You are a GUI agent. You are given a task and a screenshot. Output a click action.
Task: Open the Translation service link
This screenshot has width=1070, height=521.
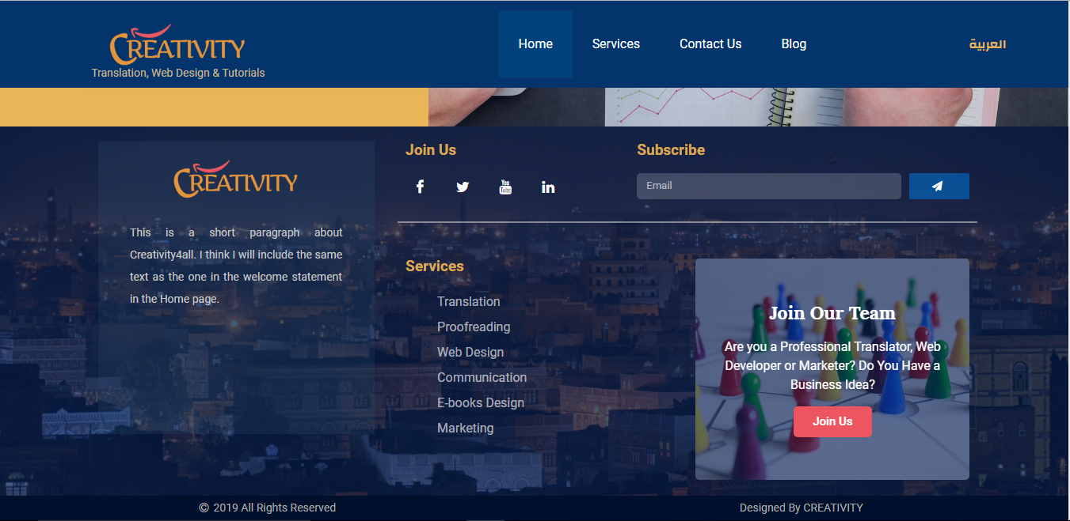click(468, 301)
